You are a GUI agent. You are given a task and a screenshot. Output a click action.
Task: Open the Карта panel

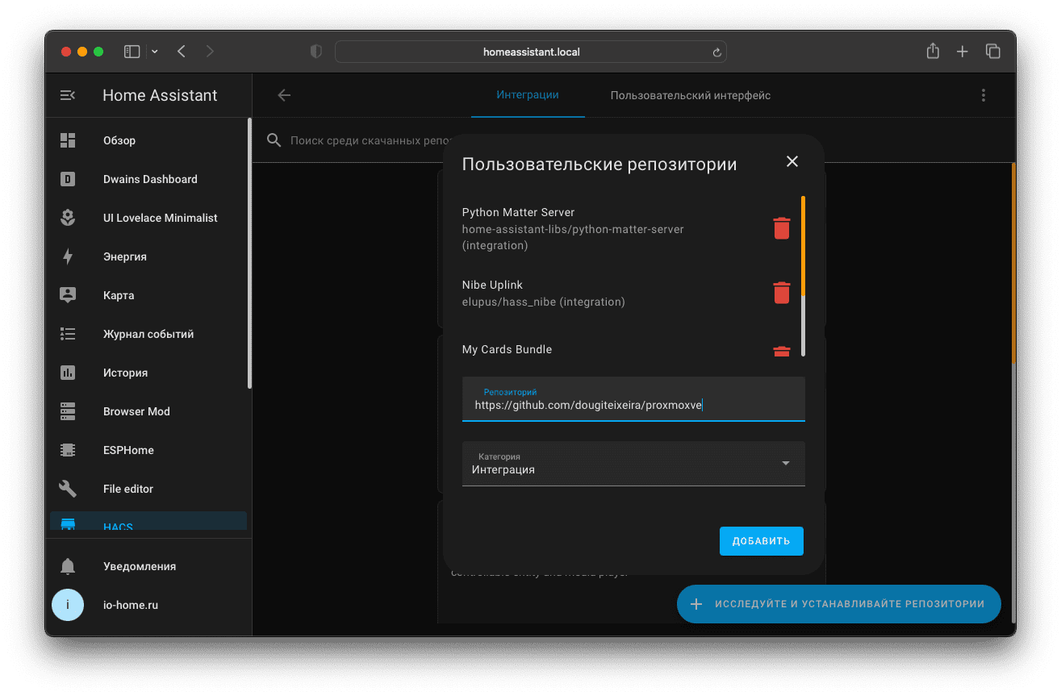click(x=119, y=295)
